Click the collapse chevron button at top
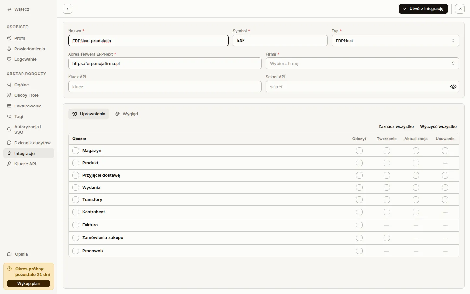470x294 pixels. coord(68,9)
